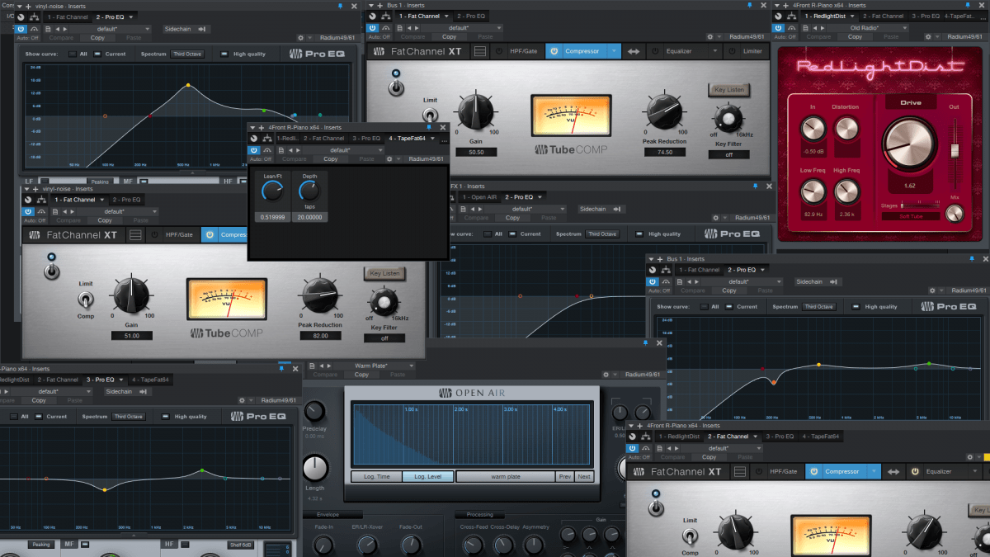Toggle Show curve All in vinyl-noise Pro EQ
Viewport: 990px width, 557px height.
73,54
